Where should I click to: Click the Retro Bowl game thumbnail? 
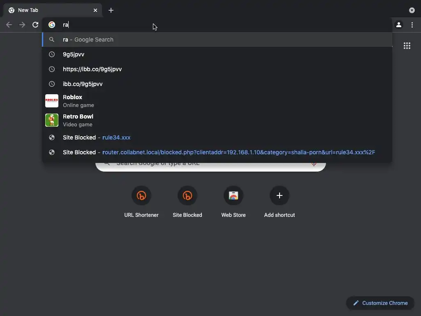(52, 120)
